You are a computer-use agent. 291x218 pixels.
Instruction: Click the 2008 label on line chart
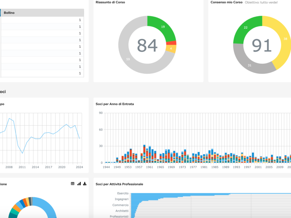(9, 167)
